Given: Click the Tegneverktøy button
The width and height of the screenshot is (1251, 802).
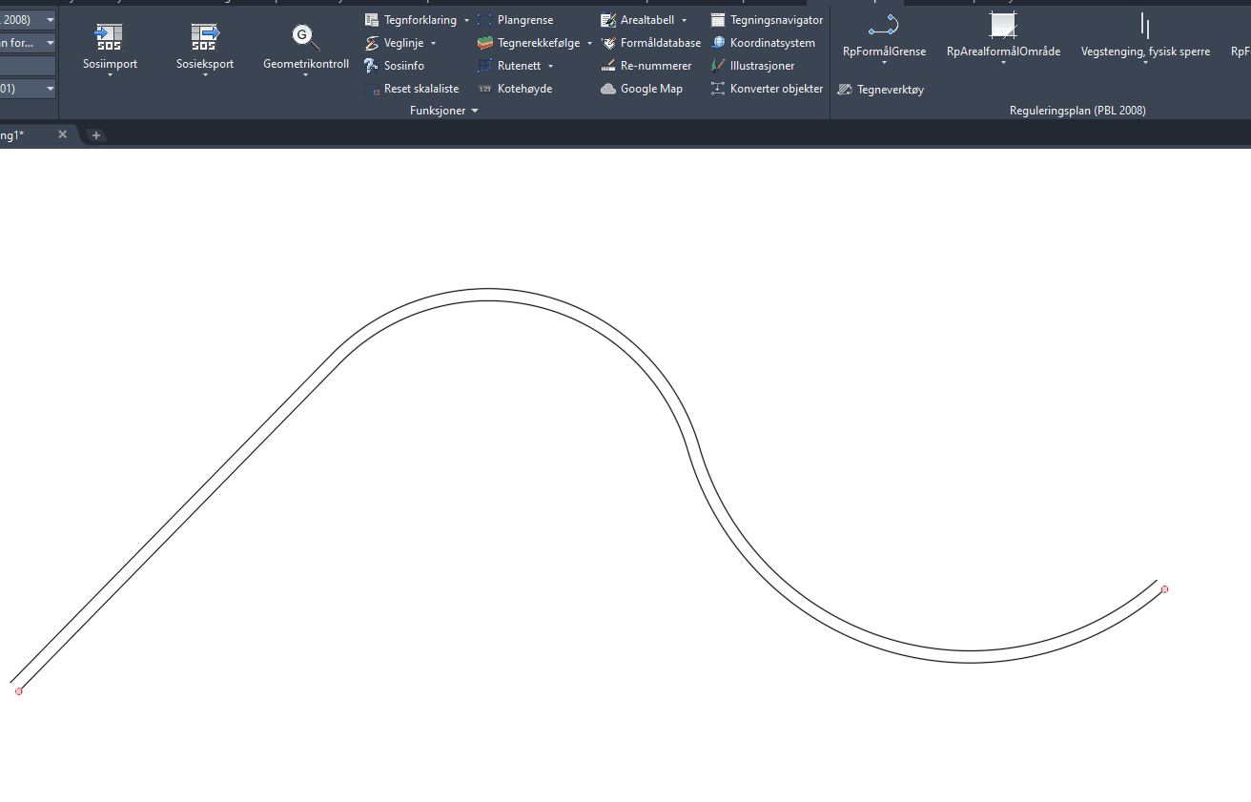Looking at the screenshot, I should click(880, 90).
